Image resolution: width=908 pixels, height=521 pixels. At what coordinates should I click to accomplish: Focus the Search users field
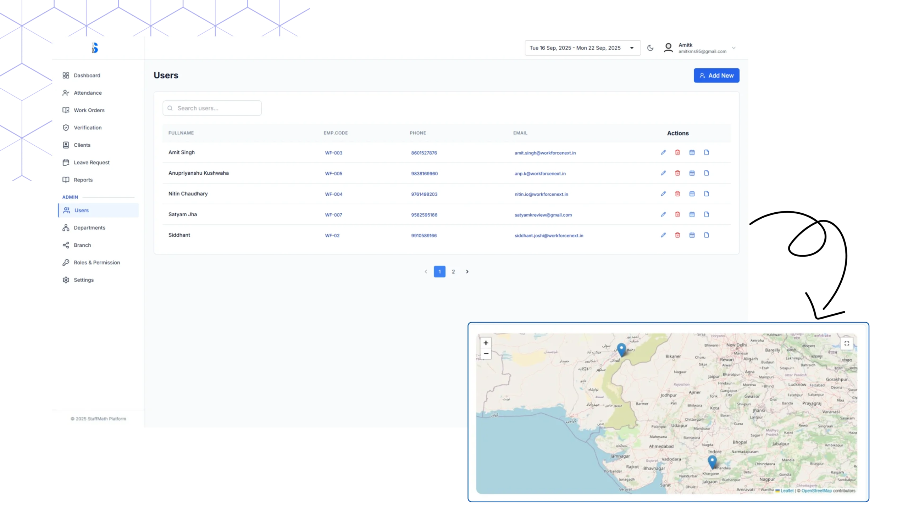point(212,108)
